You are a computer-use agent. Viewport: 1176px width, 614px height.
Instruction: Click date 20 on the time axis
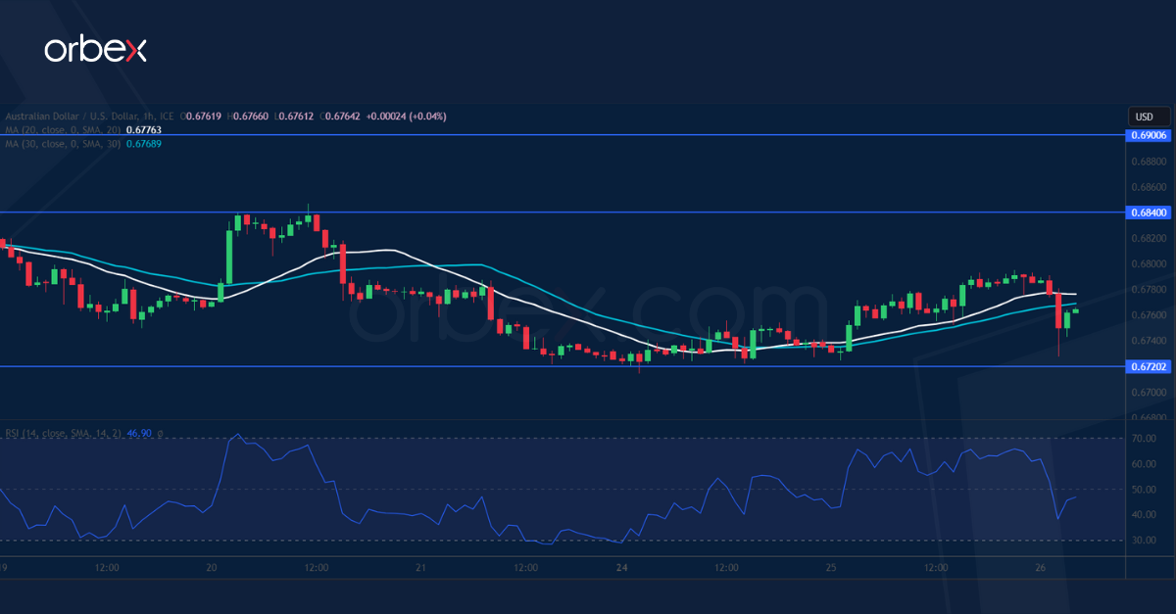(212, 567)
